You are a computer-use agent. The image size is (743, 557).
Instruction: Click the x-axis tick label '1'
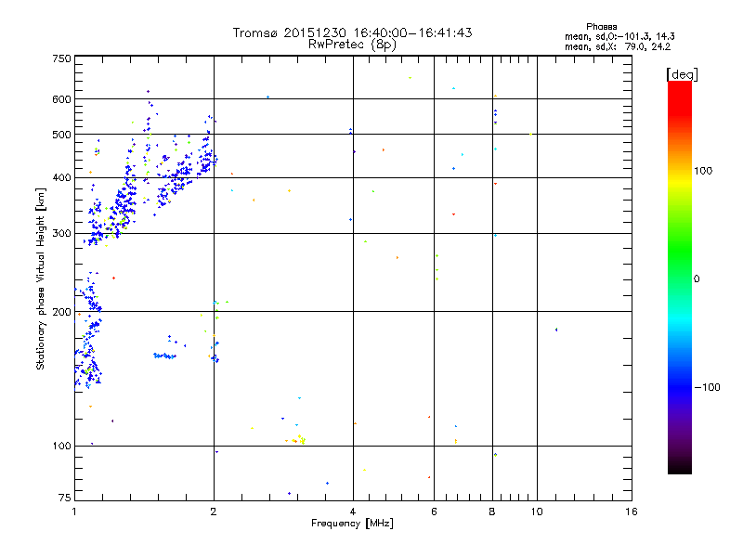[x=74, y=512]
